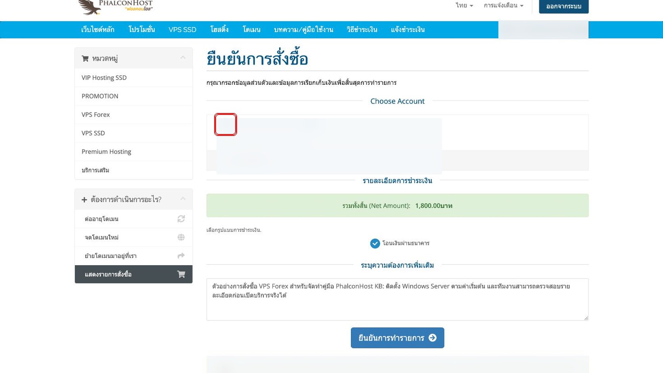
Task: Click the plus icon beside ต้องการดำเนินการอะไร?
Action: (x=84, y=200)
